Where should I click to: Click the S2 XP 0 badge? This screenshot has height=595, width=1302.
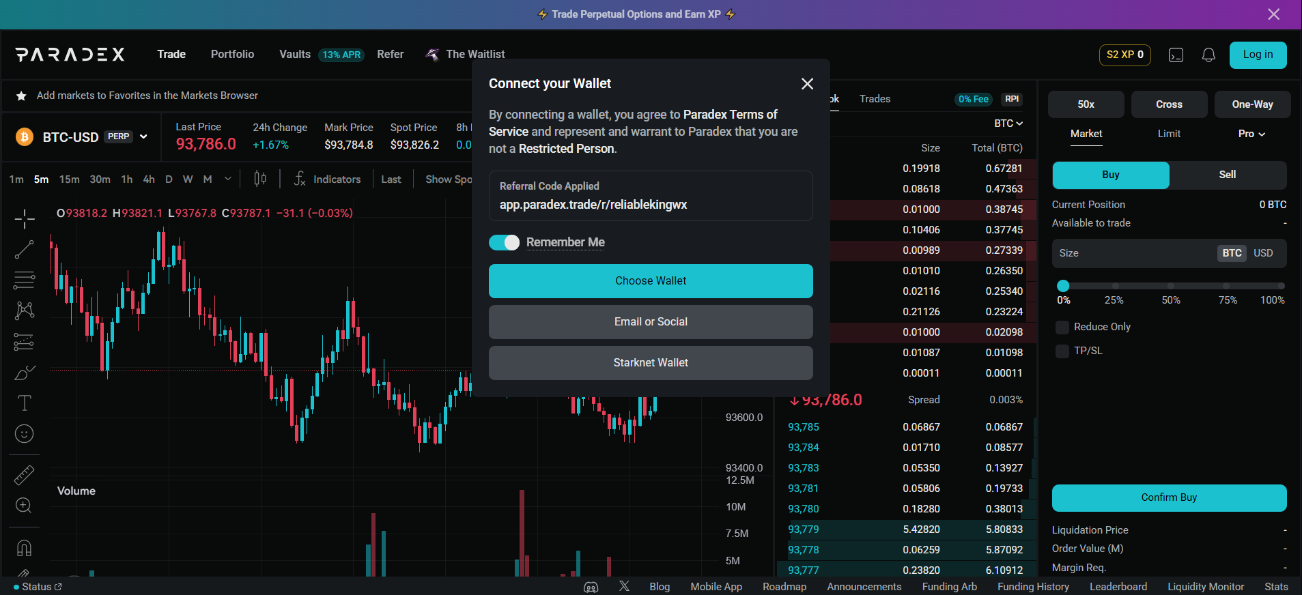click(1125, 55)
